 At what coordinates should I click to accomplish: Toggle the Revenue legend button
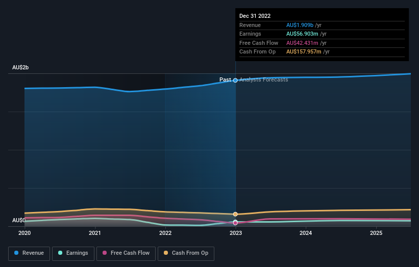pos(29,253)
